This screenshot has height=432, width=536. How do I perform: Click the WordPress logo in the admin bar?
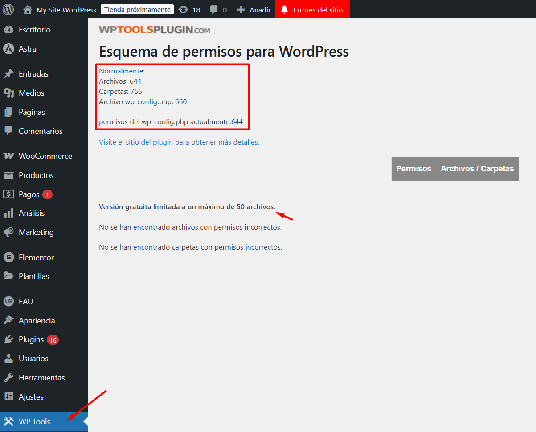click(8, 9)
